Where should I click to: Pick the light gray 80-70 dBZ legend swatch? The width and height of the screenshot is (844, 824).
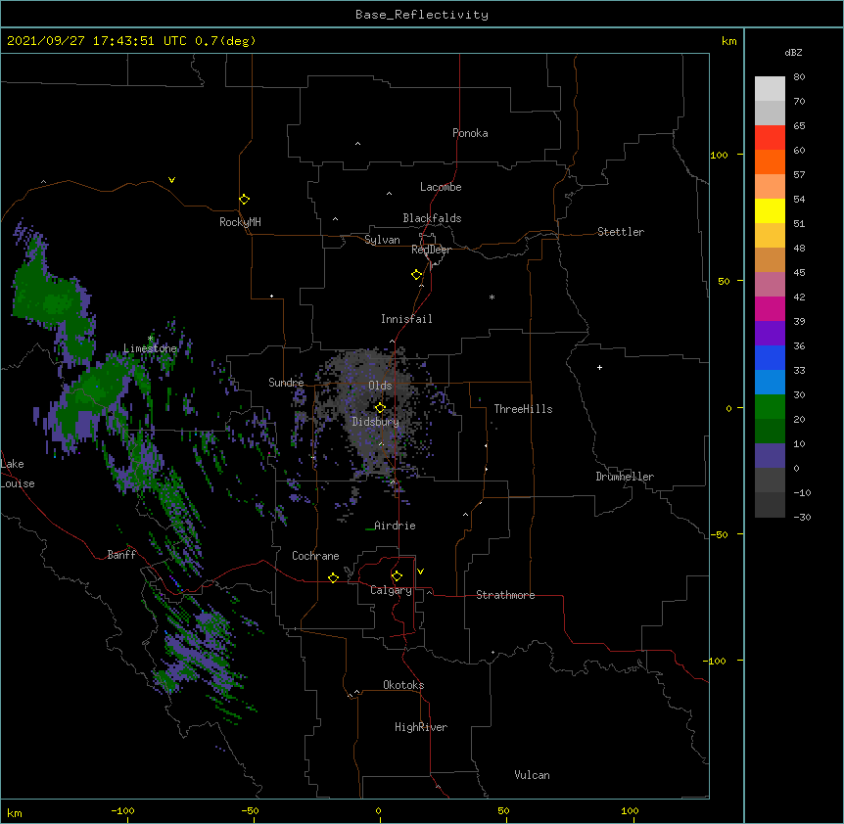pyautogui.click(x=770, y=89)
